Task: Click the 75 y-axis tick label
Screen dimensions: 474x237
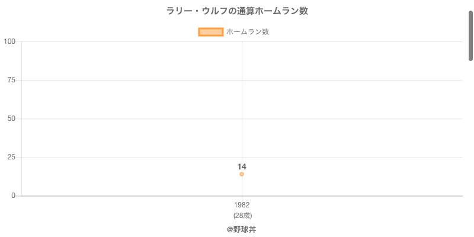Action: pos(12,80)
